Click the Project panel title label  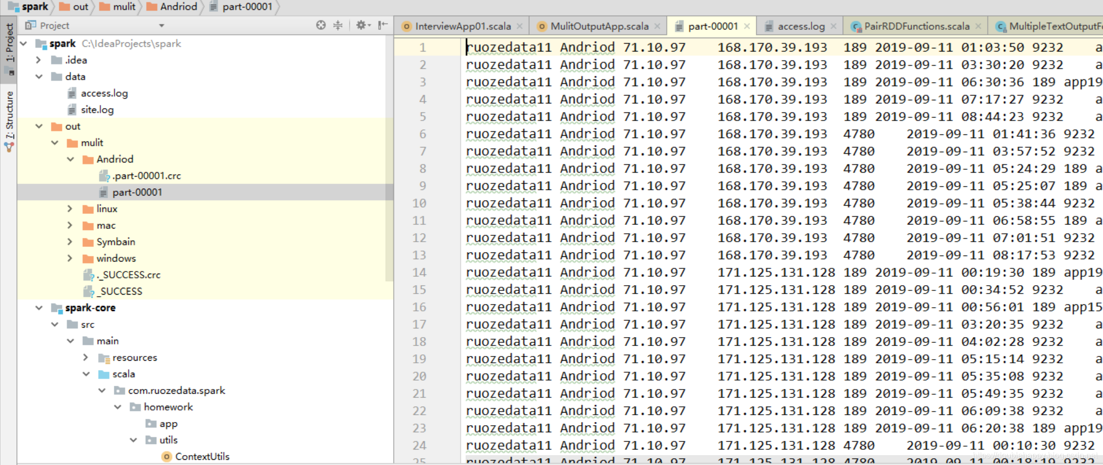55,26
